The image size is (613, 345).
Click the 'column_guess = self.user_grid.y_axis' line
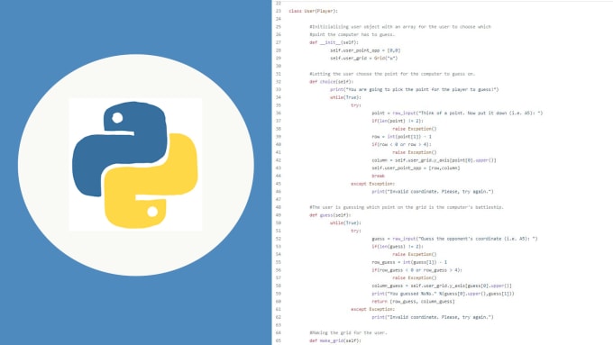[x=442, y=286]
